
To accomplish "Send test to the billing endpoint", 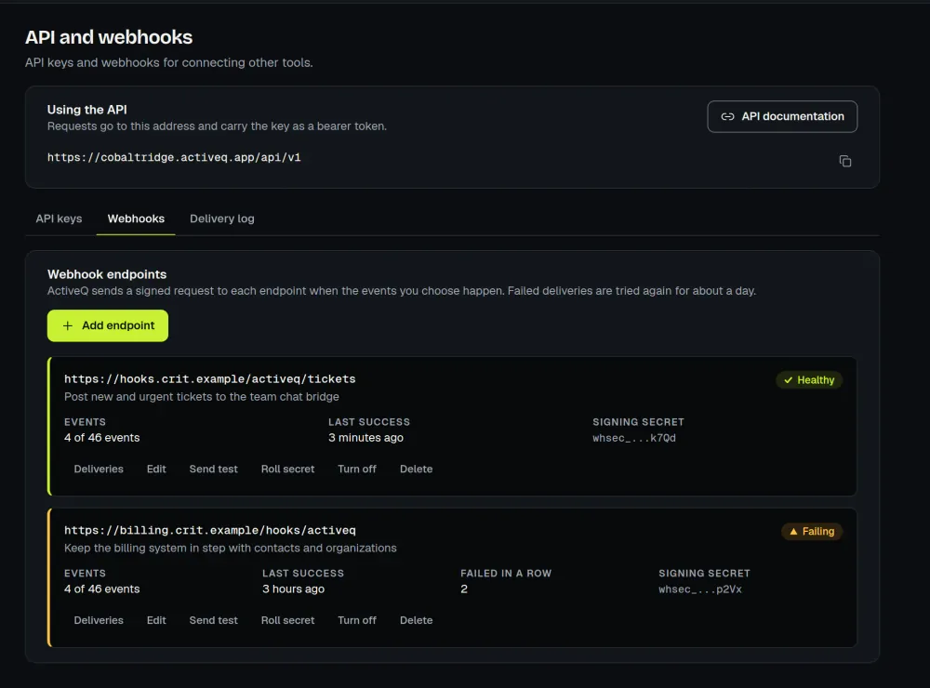I will pos(214,620).
